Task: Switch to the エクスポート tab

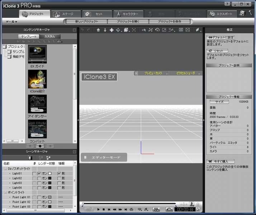Action: coord(222,14)
